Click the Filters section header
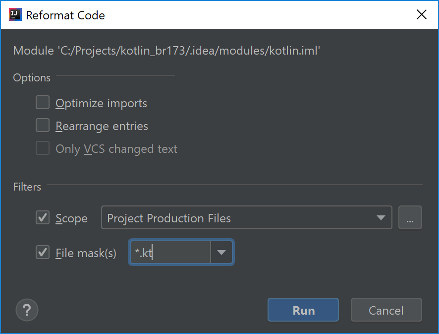Viewport: 439px width, 334px height. (27, 187)
